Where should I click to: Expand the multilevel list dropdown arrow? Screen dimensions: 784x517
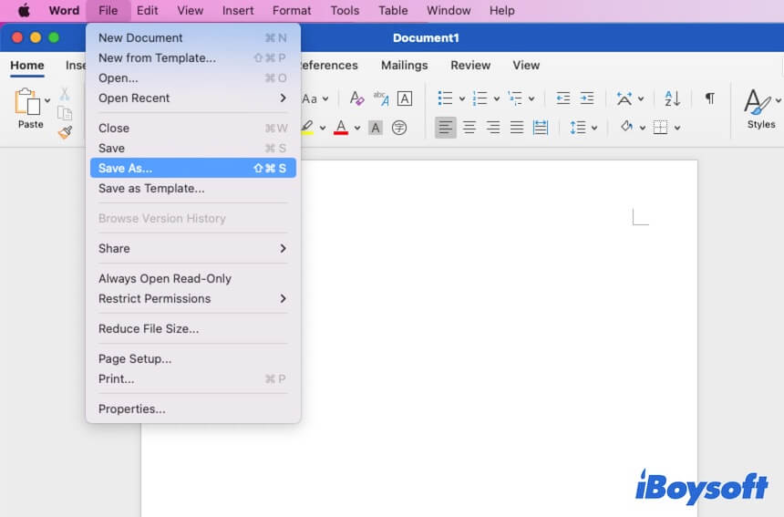click(x=531, y=98)
